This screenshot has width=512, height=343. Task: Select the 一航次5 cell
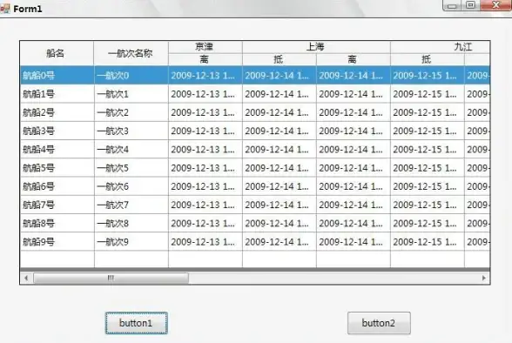(131, 168)
